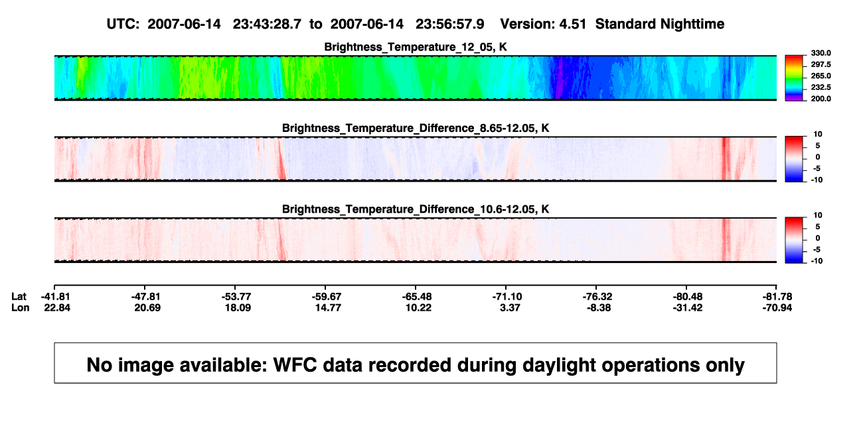Click the latitude value -71.10
Screen dimensions: 863x442
point(508,296)
